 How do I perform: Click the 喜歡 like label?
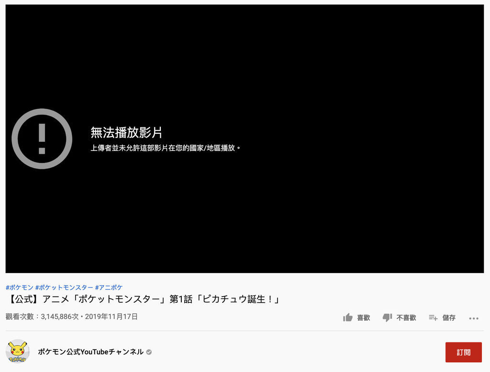364,318
